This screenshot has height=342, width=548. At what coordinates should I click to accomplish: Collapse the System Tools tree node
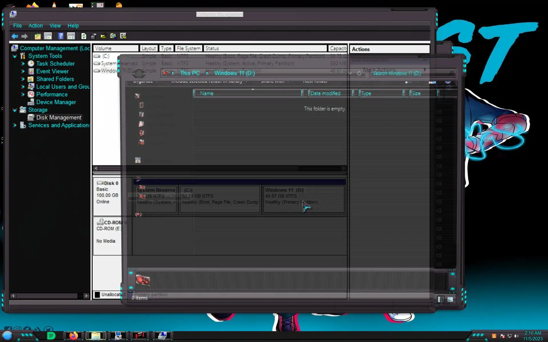[x=15, y=56]
